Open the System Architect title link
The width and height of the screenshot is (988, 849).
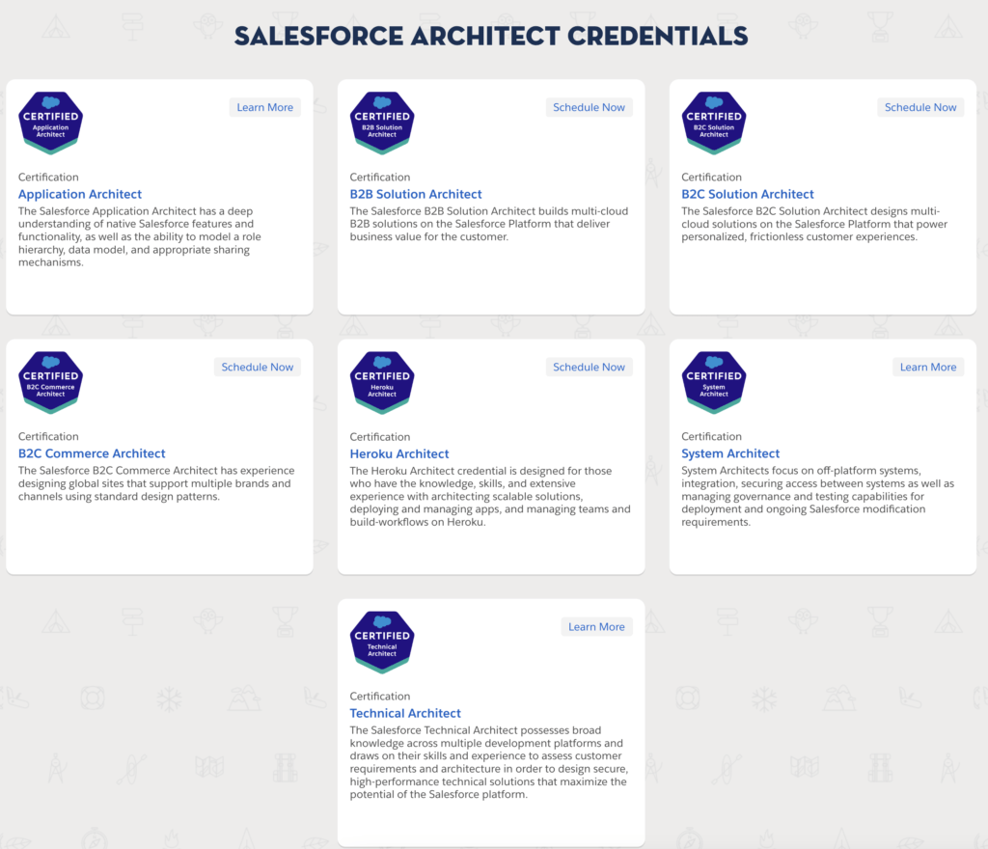[x=730, y=453]
